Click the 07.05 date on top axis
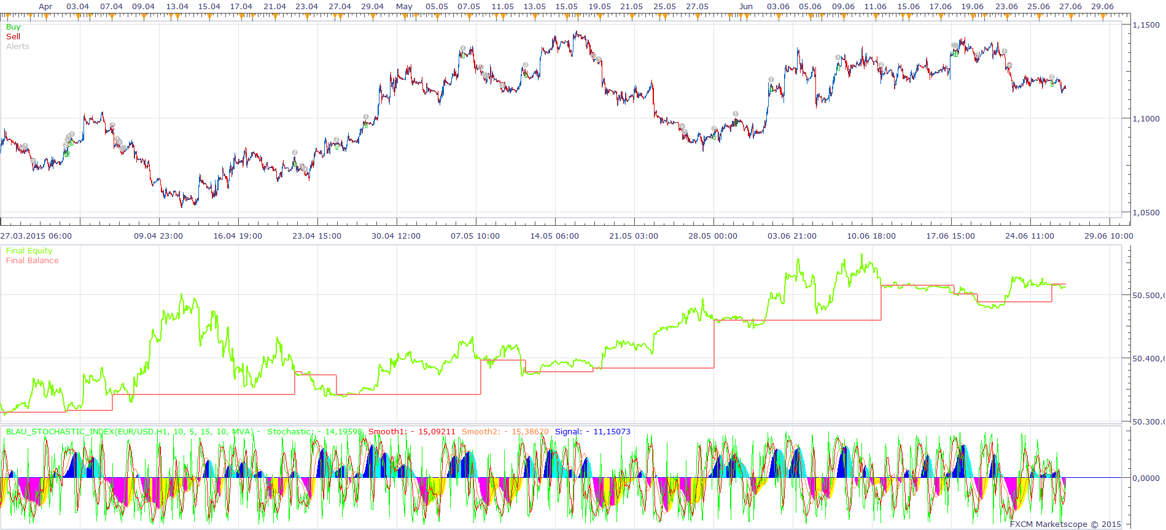The width and height of the screenshot is (1166, 530). [x=469, y=7]
